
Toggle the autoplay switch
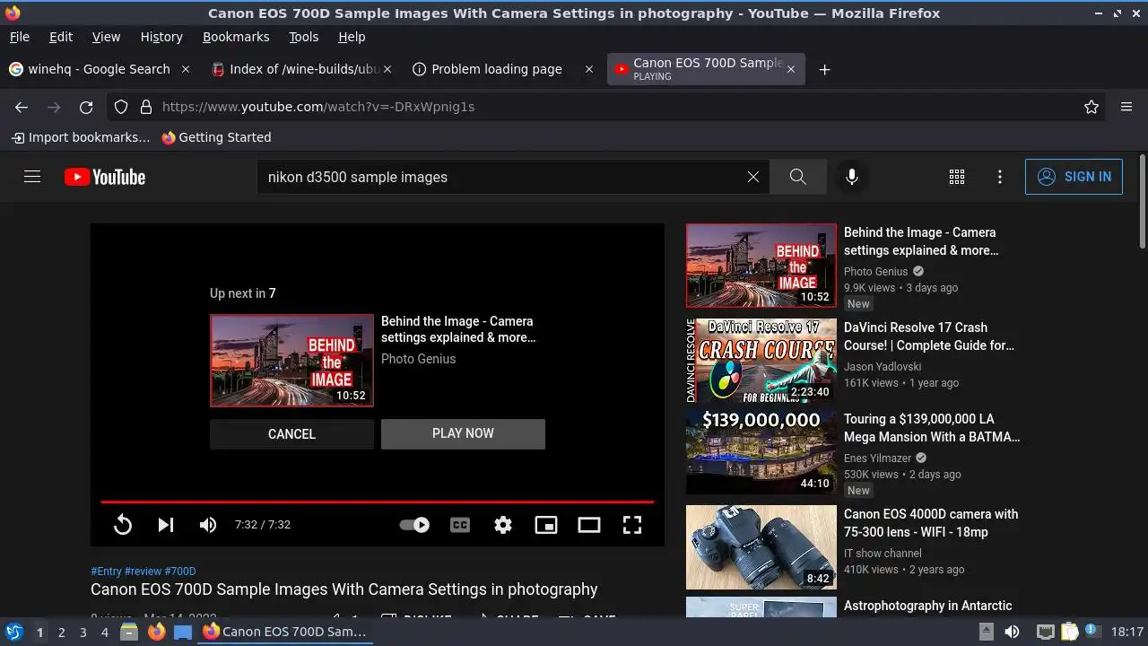(x=414, y=525)
